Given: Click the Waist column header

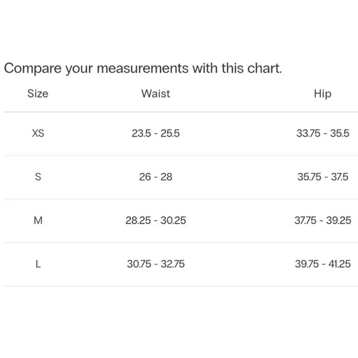Looking at the screenshot, I should [x=156, y=94].
